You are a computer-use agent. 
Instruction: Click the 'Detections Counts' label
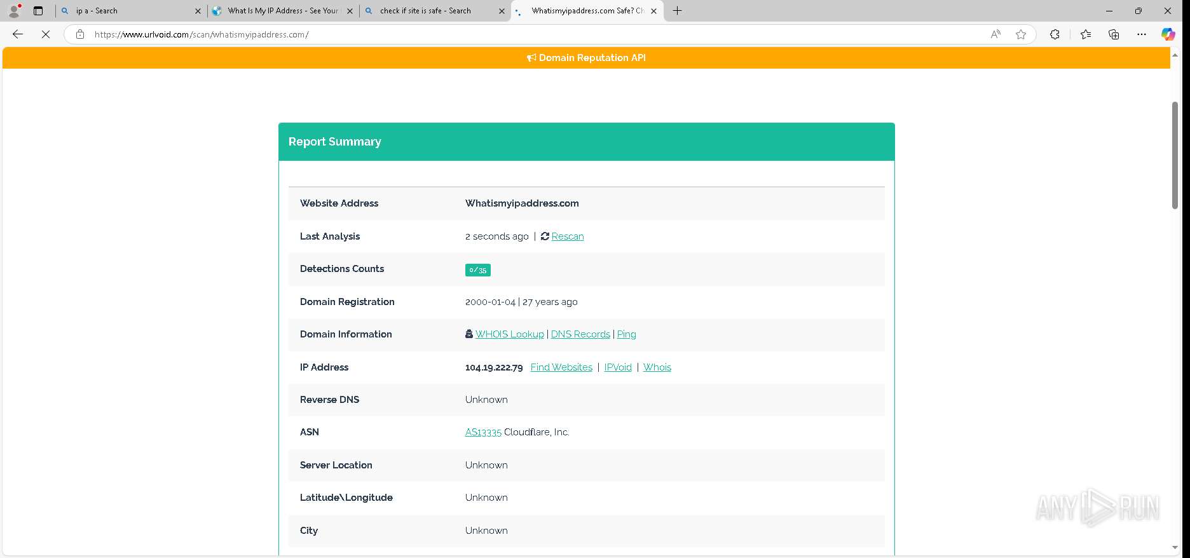[342, 269]
